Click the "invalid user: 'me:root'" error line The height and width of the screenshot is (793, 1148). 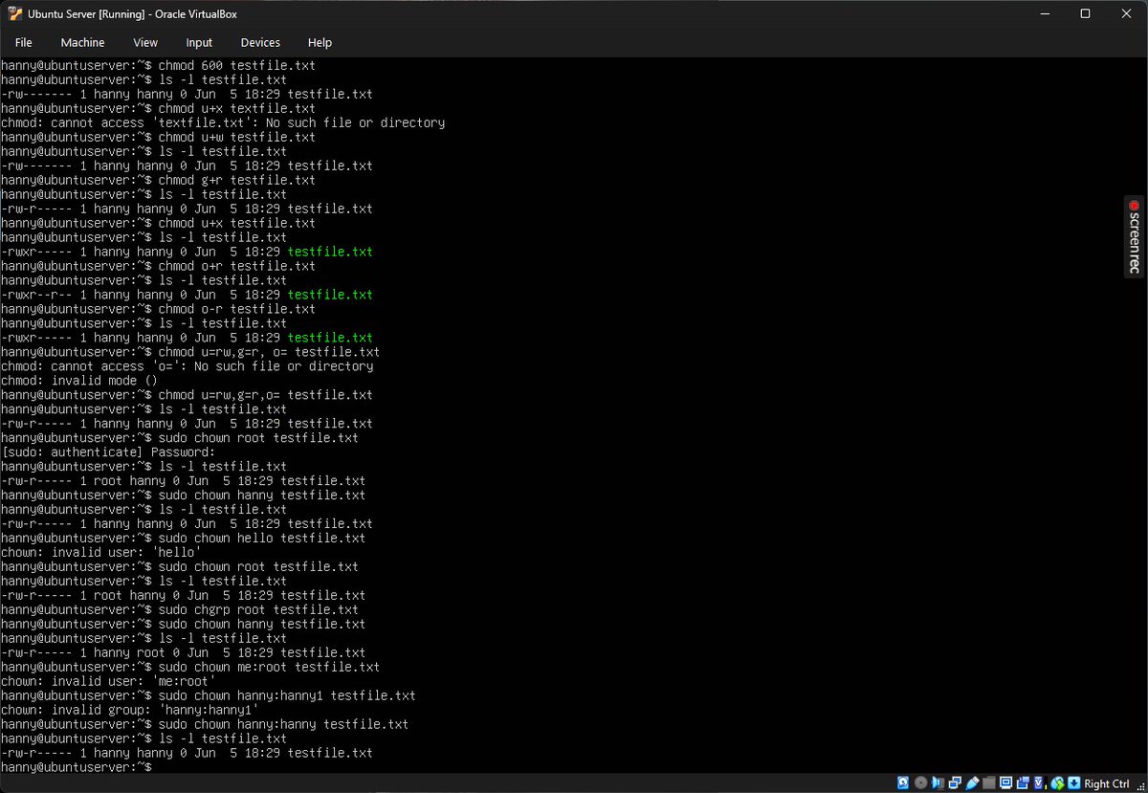(x=108, y=681)
